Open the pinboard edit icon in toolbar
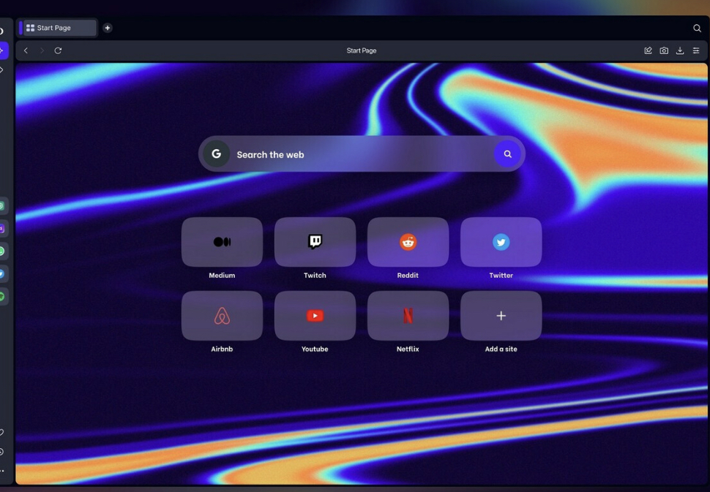Screen dimensions: 710x492 point(648,50)
